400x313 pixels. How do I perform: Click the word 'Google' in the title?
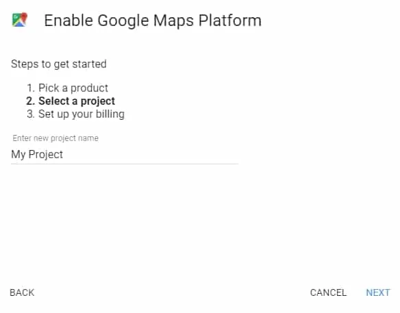click(123, 21)
